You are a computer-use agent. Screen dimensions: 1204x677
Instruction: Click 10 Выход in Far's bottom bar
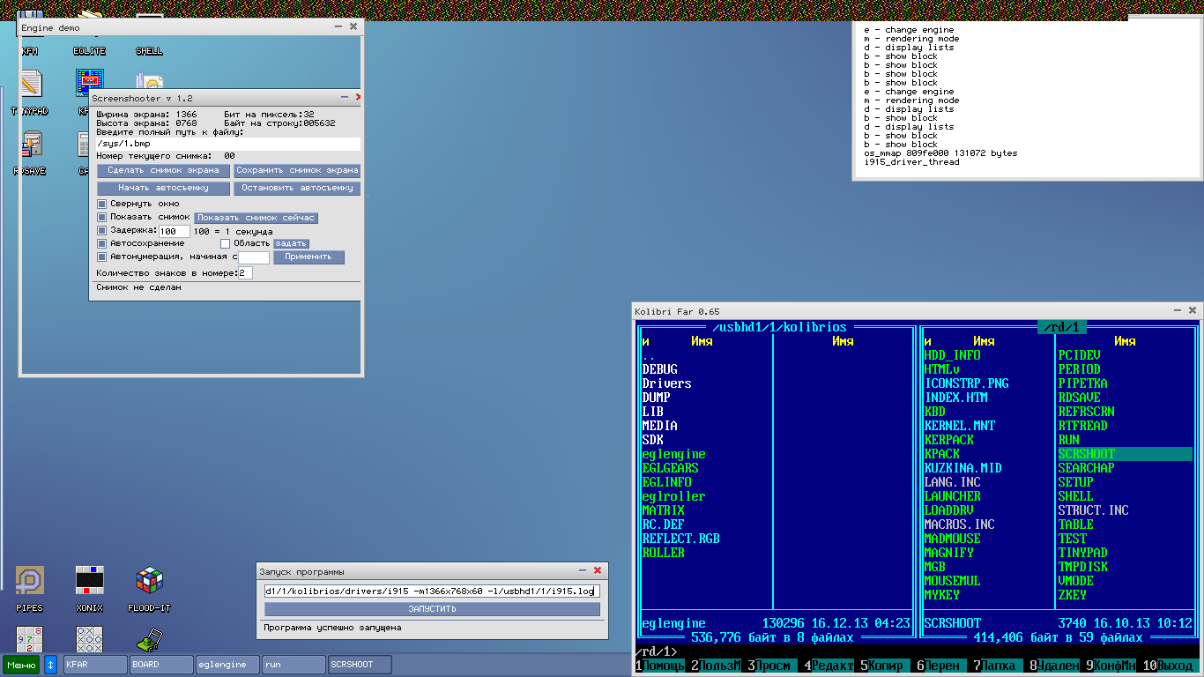[x=1172, y=666]
